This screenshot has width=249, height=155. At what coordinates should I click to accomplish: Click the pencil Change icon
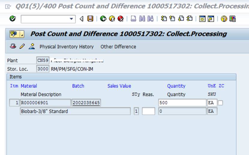tap(22, 46)
